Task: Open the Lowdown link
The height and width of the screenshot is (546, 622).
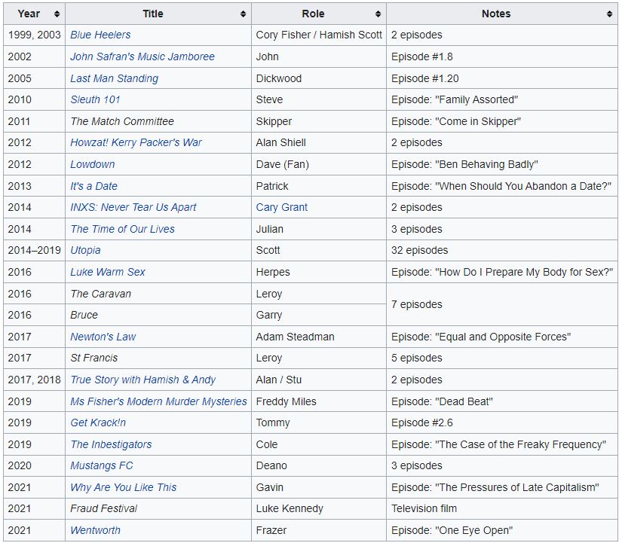Action: click(x=93, y=164)
